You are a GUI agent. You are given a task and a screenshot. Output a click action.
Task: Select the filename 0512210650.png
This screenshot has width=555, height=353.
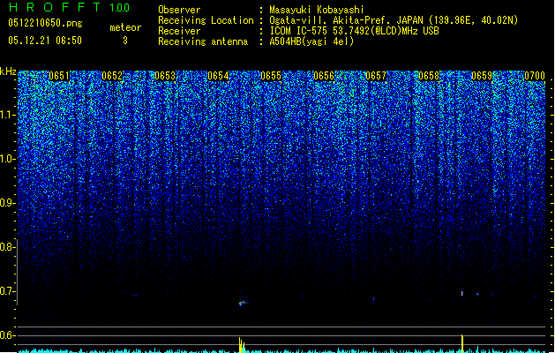click(45, 24)
